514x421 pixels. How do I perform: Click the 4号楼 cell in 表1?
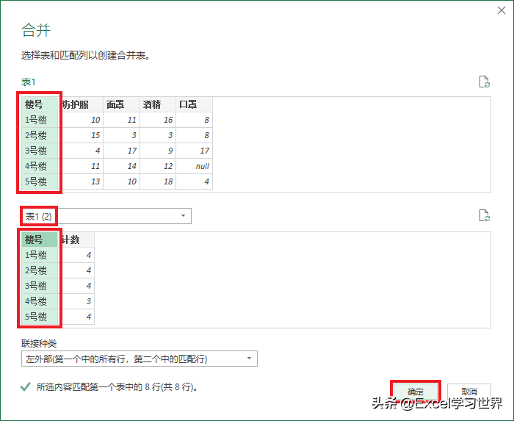(40, 166)
